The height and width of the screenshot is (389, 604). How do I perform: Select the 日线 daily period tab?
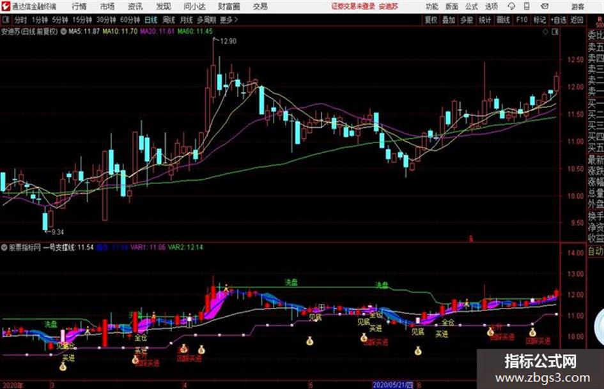151,20
